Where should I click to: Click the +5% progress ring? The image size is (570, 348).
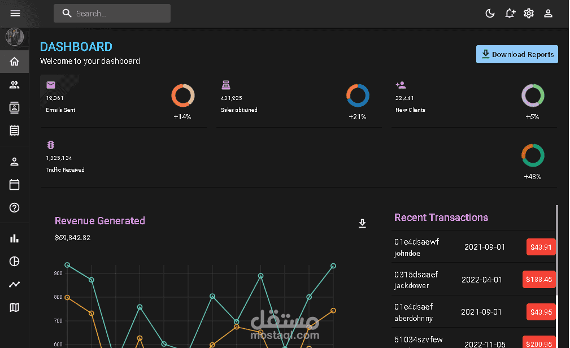(x=533, y=95)
